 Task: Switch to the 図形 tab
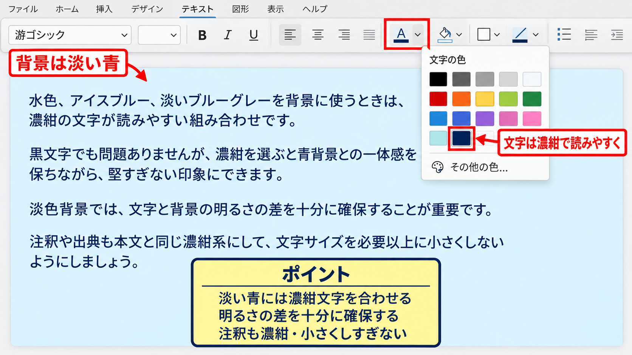(x=240, y=9)
